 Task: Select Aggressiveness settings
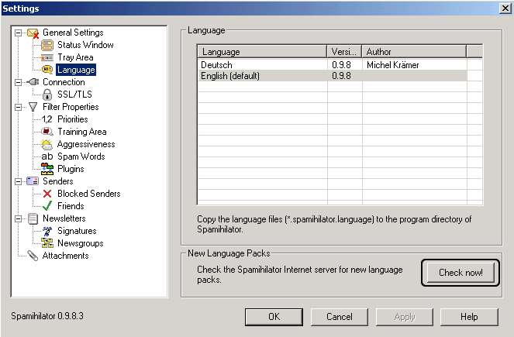86,144
